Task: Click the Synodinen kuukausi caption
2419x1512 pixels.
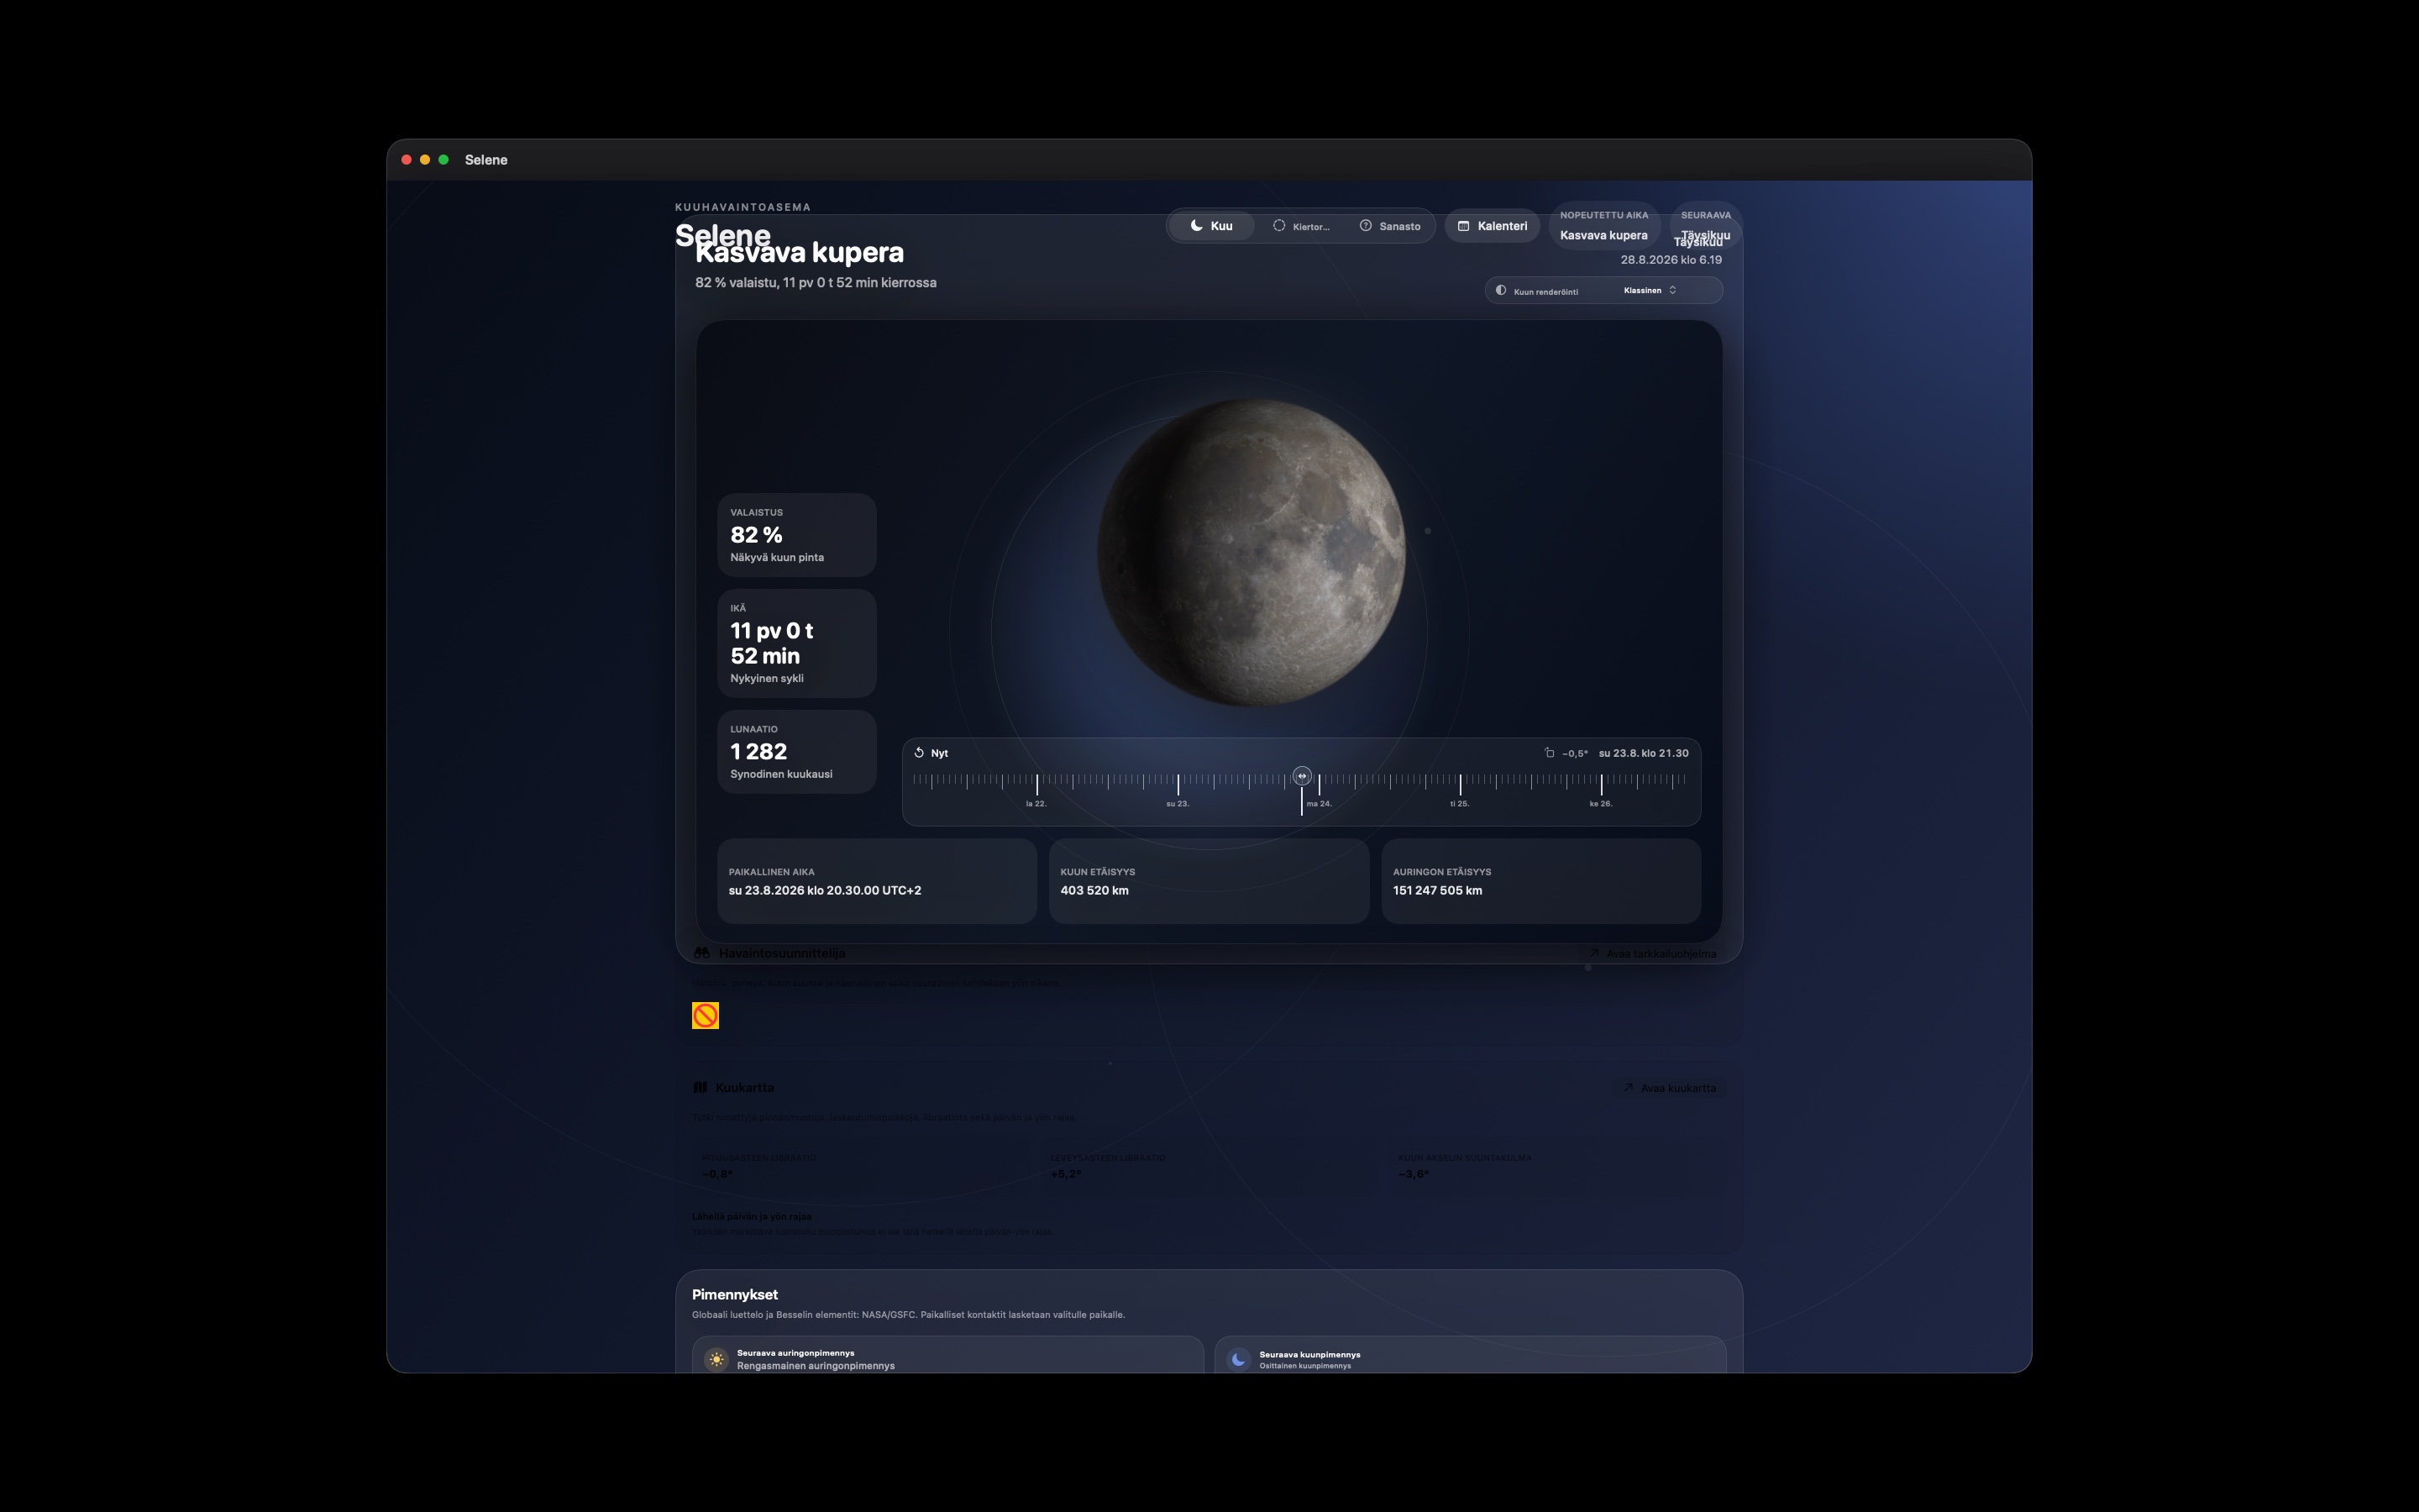Action: click(x=780, y=775)
